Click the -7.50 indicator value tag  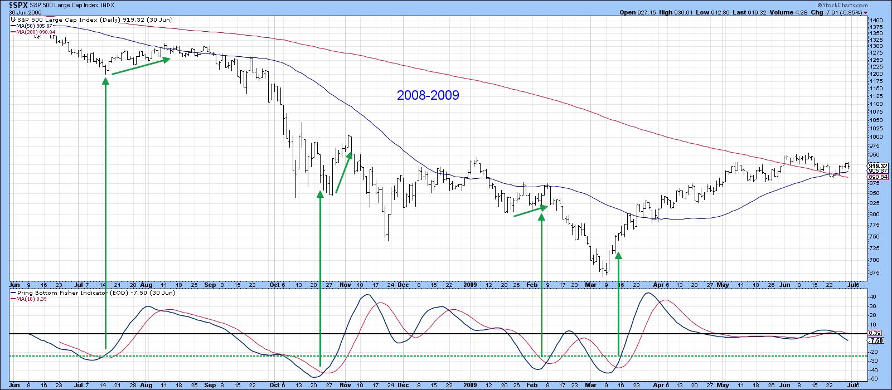[x=876, y=340]
